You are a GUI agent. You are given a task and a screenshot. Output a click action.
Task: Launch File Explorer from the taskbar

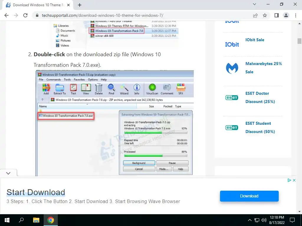point(36,220)
